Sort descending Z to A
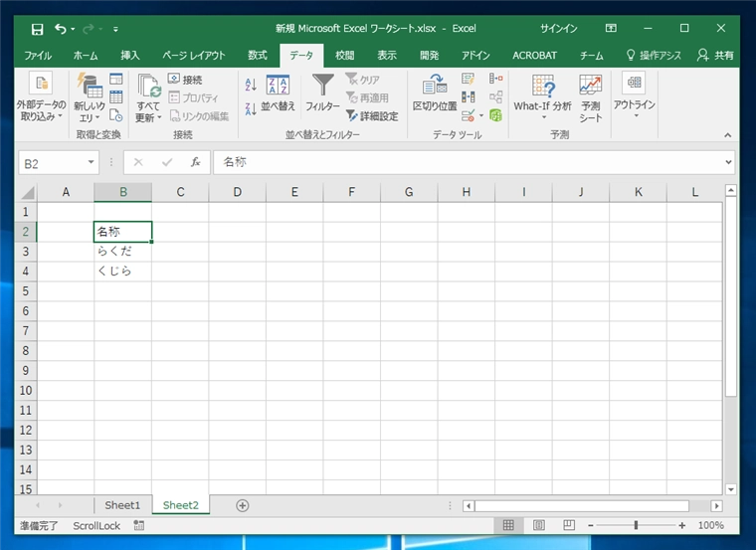Viewport: 756px width, 550px height. 251,108
